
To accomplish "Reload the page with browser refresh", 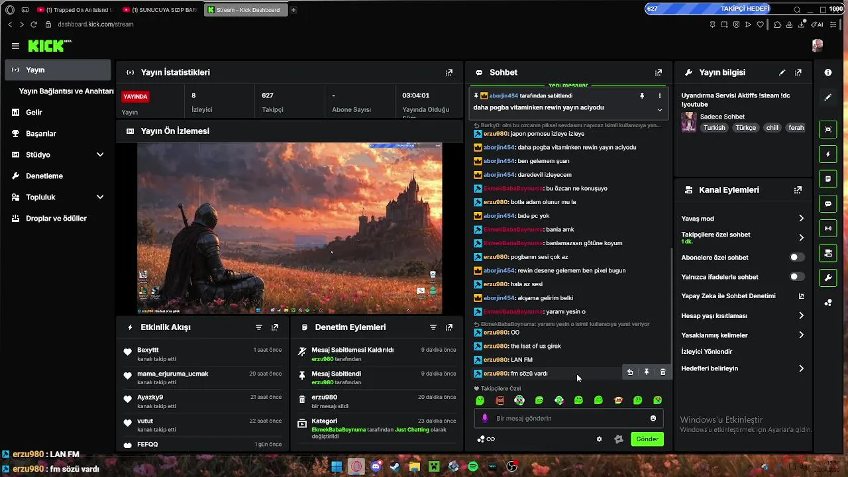I will pos(34,25).
